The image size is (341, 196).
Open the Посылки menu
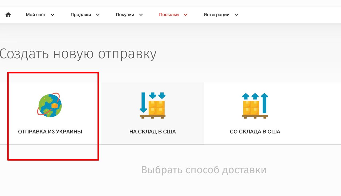coord(169,15)
